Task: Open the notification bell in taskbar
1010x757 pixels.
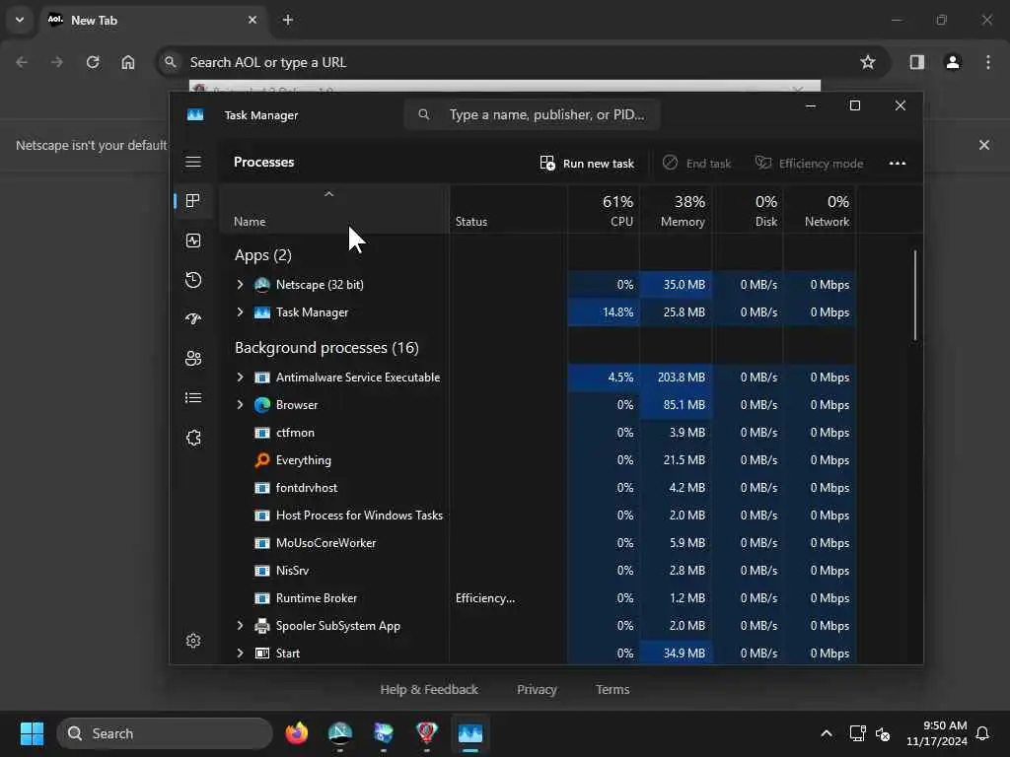Action: pos(982,733)
